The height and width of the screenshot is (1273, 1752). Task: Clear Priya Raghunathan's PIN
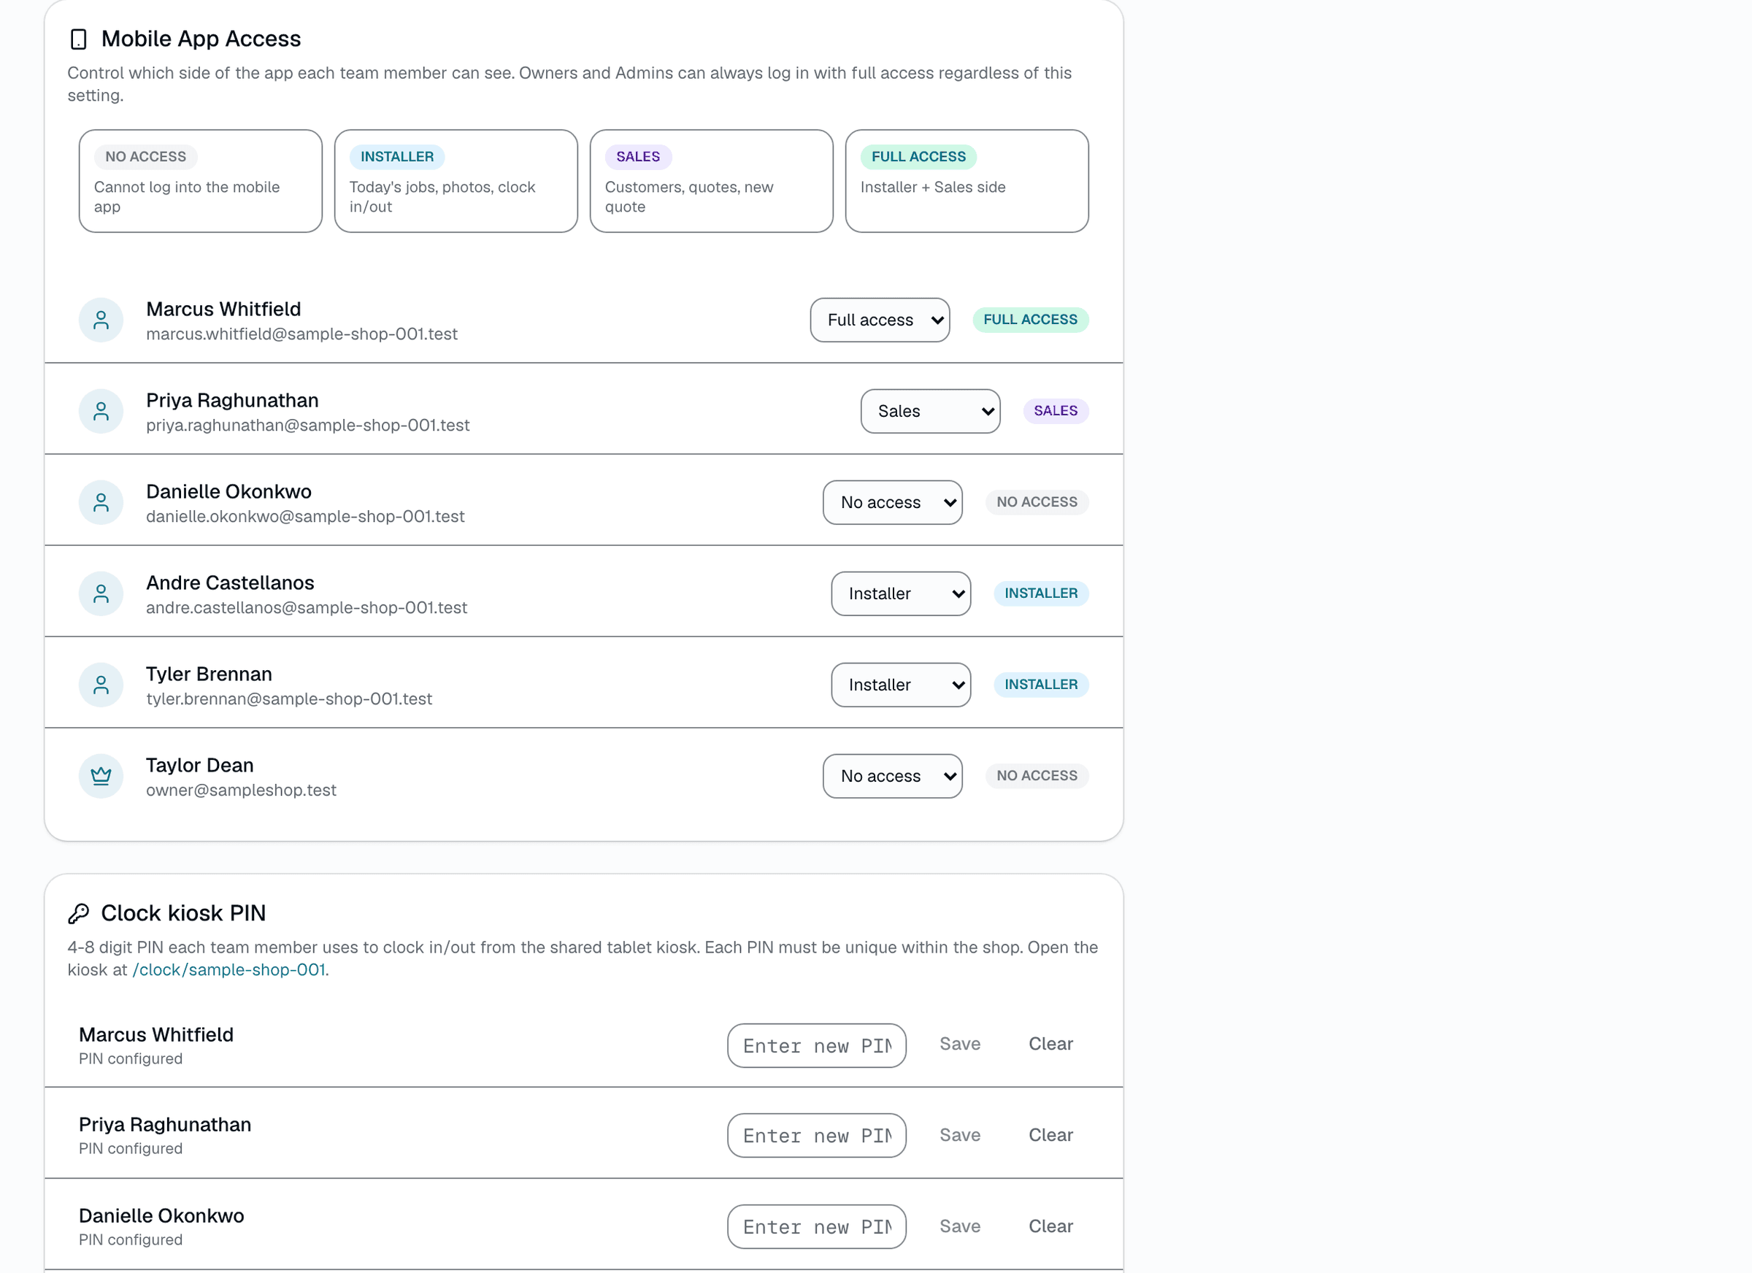pyautogui.click(x=1050, y=1135)
